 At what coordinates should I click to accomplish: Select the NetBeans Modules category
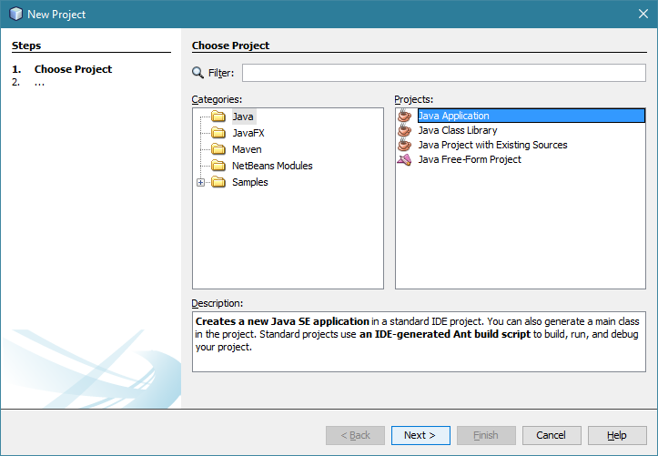(x=272, y=166)
